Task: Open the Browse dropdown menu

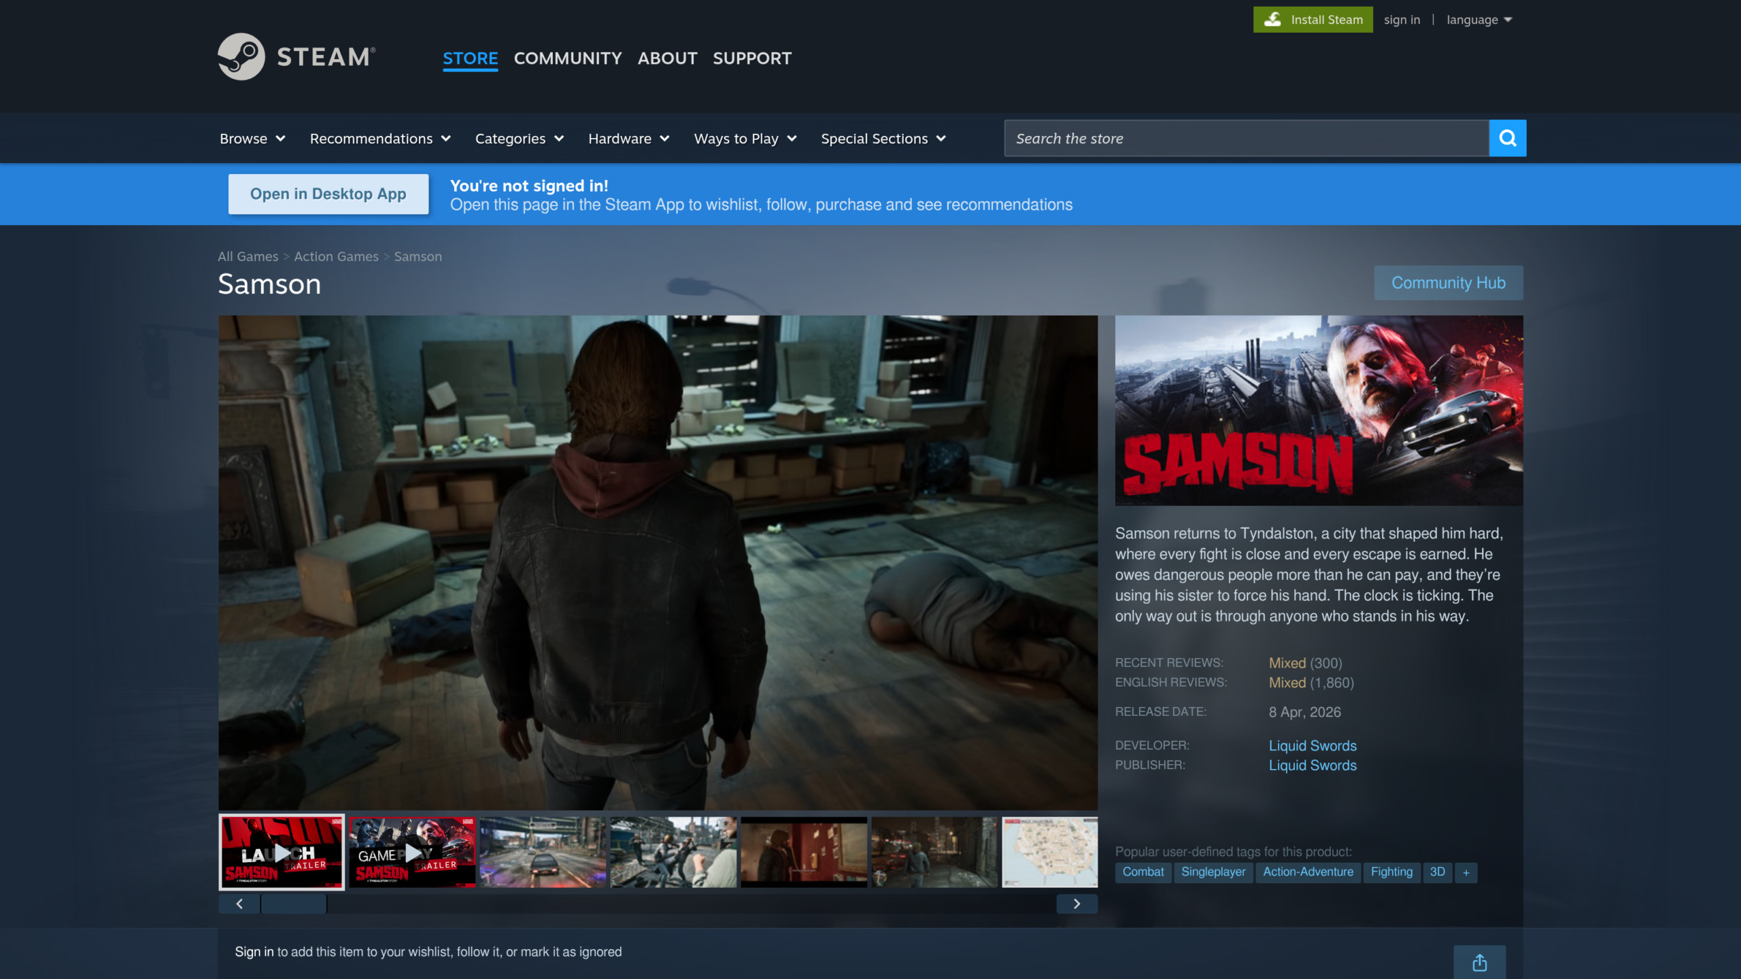Action: click(252, 139)
